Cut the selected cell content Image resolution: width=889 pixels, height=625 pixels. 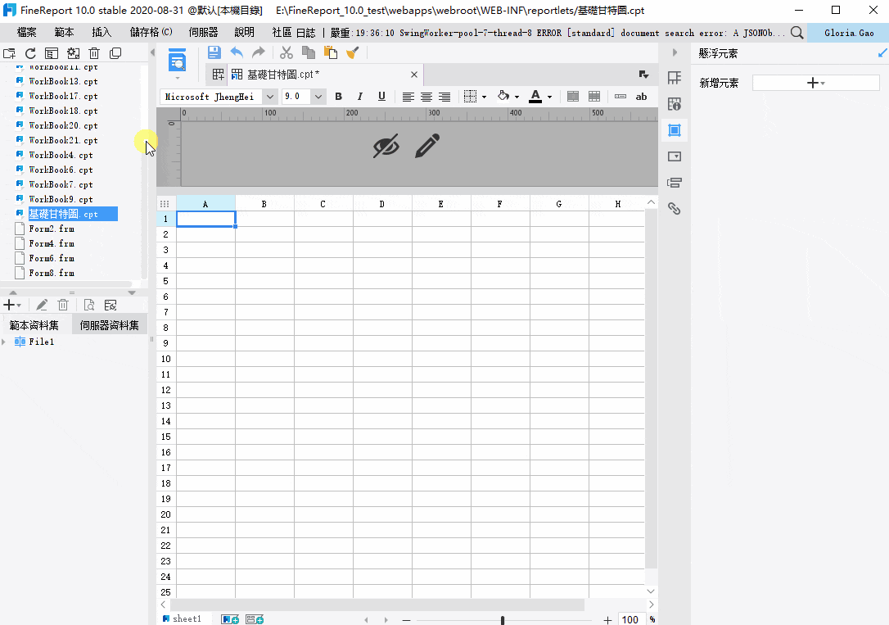tap(287, 52)
